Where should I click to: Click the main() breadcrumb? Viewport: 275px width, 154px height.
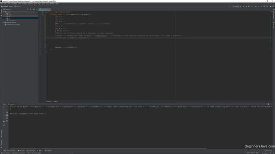pos(55,102)
